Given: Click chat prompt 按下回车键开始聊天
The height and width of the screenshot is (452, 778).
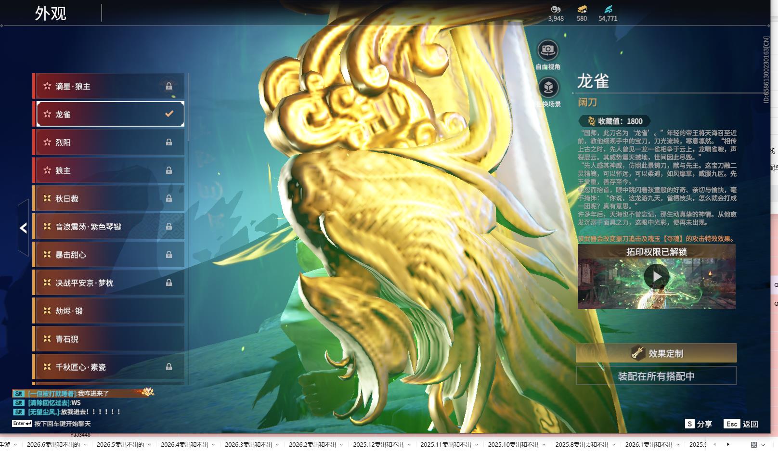Looking at the screenshot, I should (63, 424).
